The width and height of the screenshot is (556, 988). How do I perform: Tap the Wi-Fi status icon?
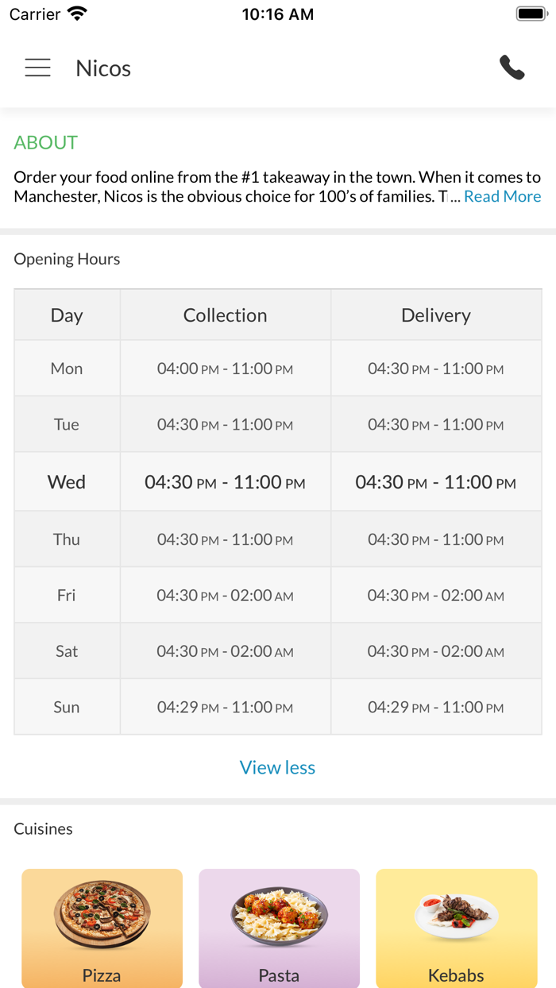[x=77, y=14]
